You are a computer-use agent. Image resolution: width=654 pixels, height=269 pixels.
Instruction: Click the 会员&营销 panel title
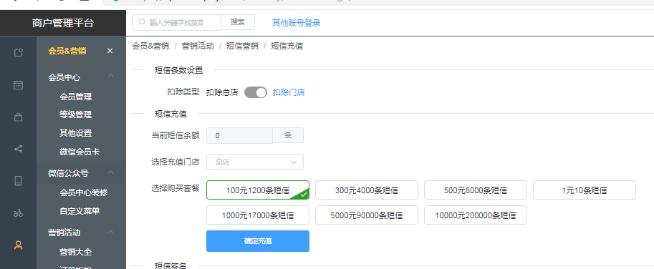(x=67, y=51)
